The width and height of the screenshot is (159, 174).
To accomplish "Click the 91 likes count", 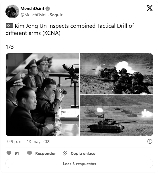I will tap(17, 153).
